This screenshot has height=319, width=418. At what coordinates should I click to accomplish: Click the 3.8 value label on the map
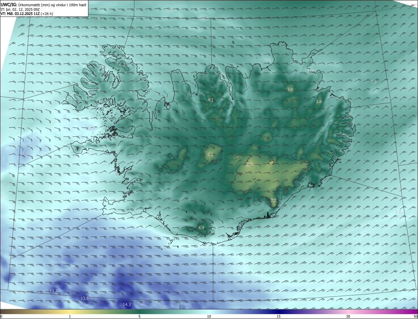[319, 102]
